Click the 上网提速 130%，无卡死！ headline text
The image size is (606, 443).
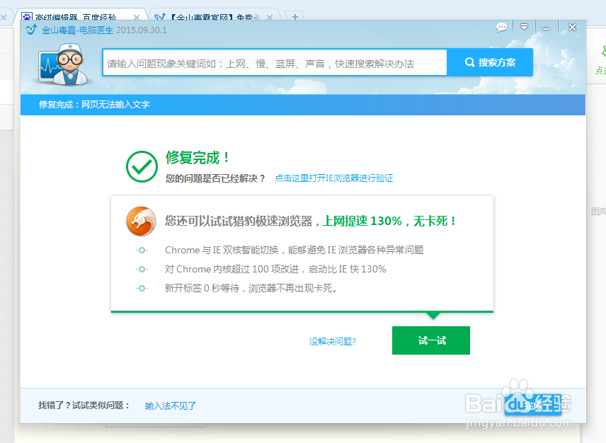pyautogui.click(x=389, y=221)
